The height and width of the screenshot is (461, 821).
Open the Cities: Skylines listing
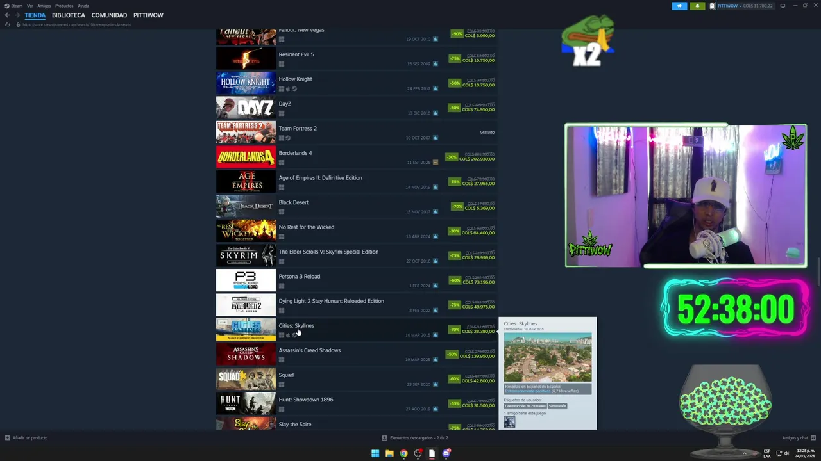357,330
